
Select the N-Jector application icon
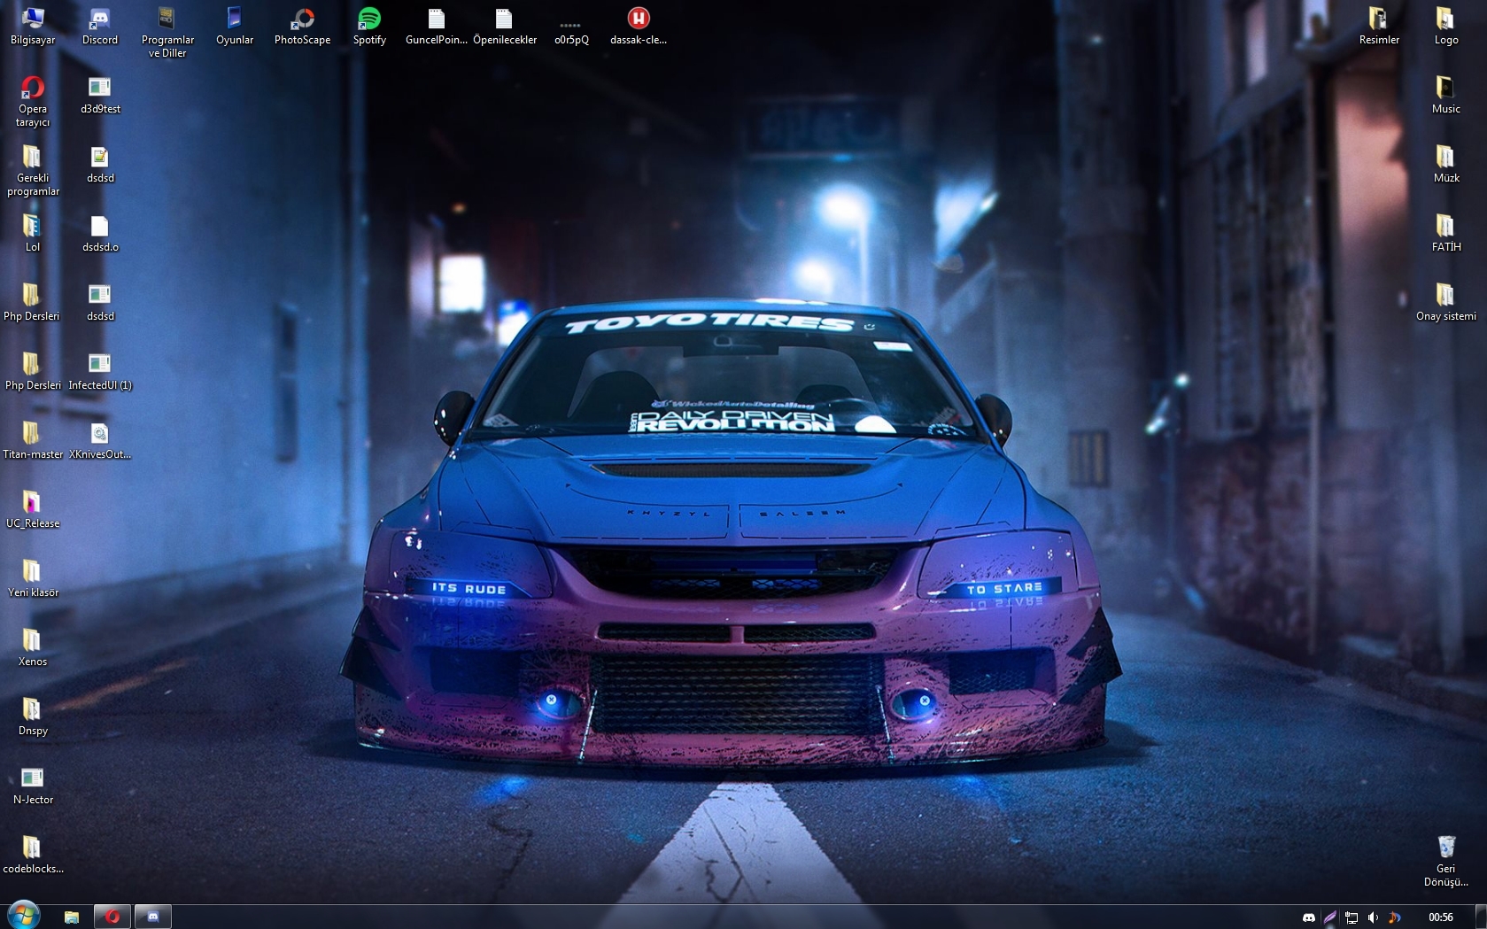[x=33, y=786]
